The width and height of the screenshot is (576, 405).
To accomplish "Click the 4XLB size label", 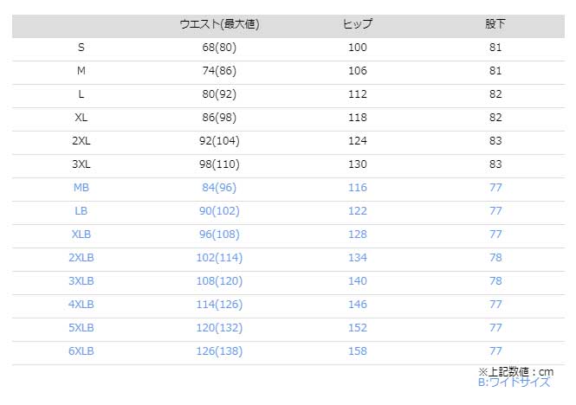I will tap(81, 305).
